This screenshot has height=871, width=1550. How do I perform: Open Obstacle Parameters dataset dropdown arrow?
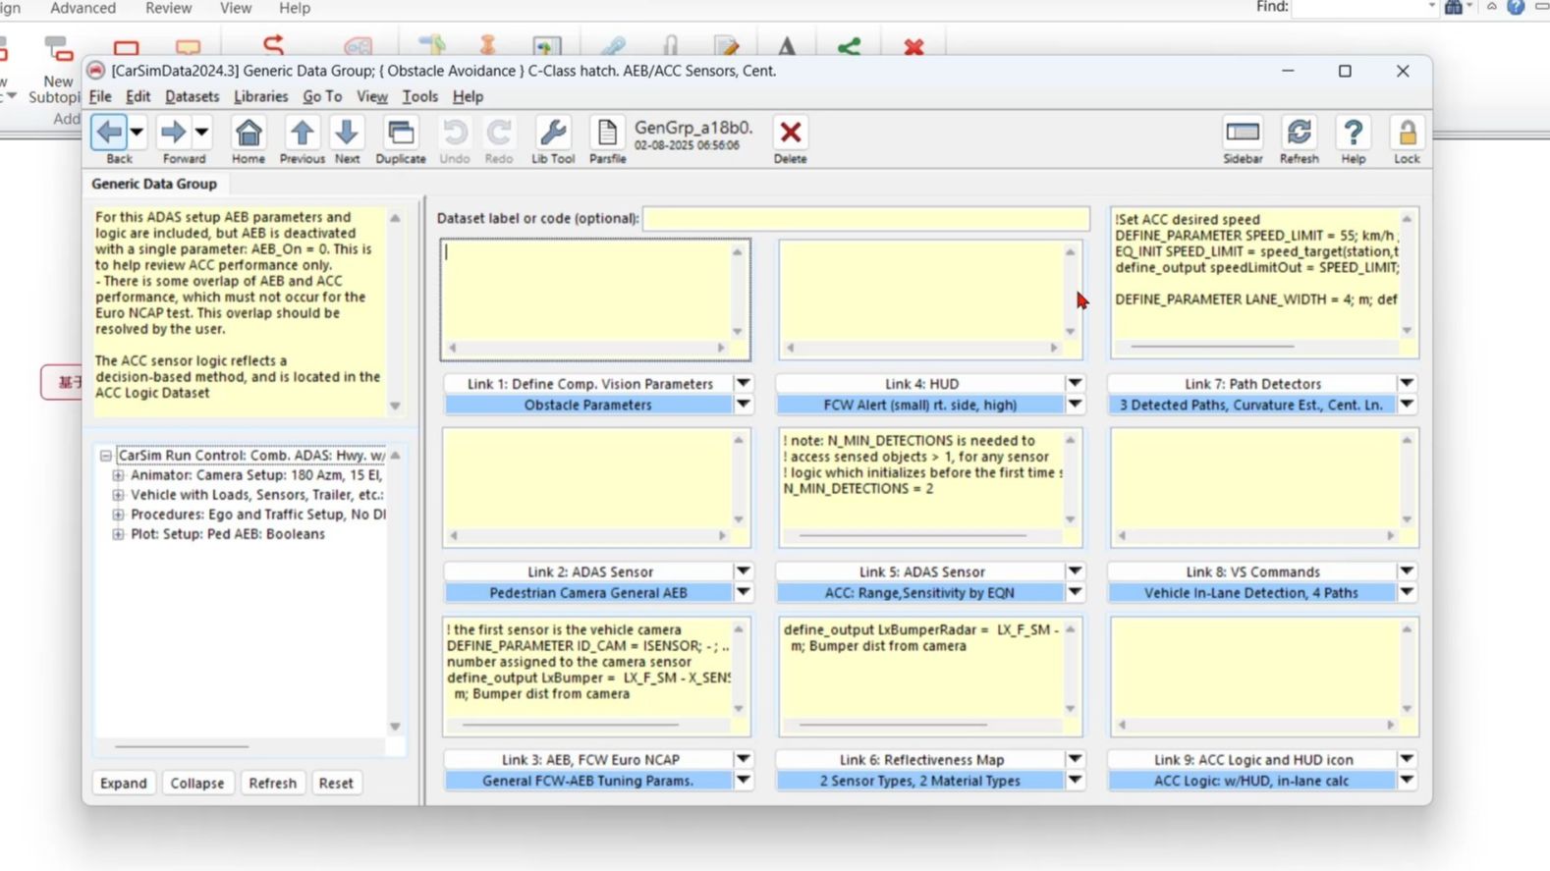[744, 405]
